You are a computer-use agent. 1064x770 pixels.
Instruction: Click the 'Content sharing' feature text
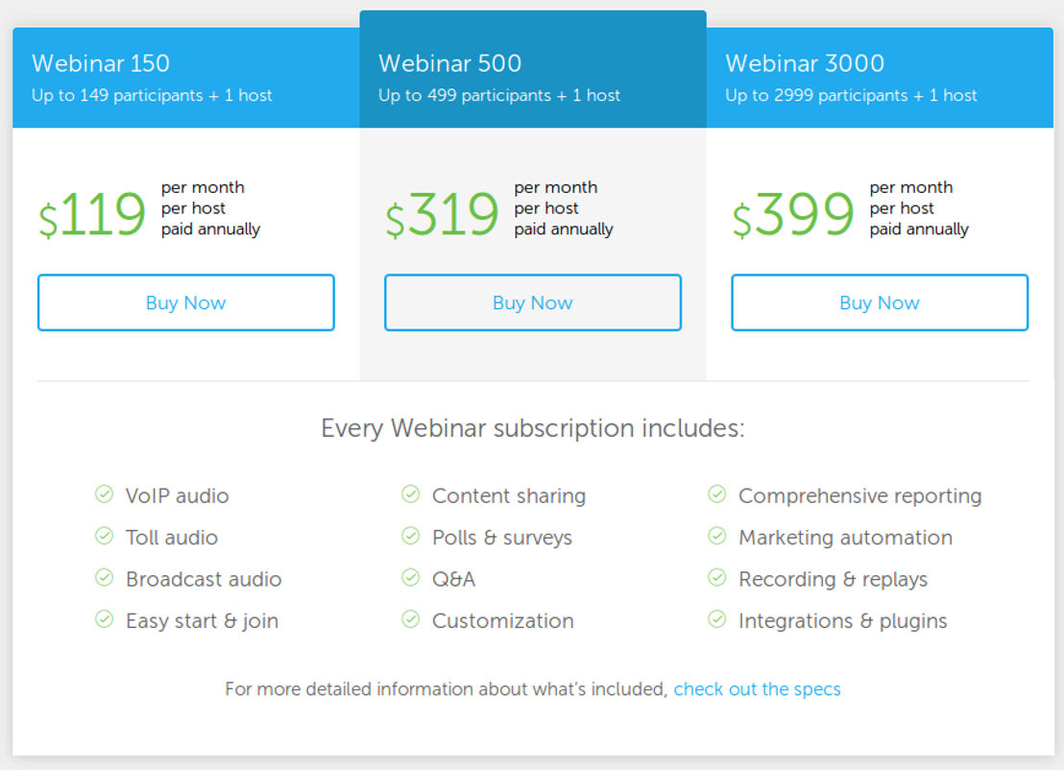(x=509, y=496)
